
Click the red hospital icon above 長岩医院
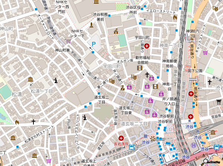point(121,138)
